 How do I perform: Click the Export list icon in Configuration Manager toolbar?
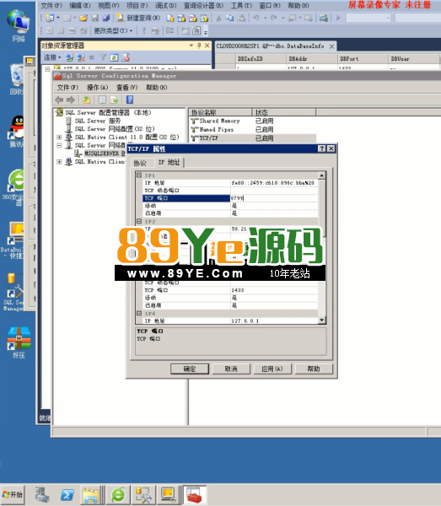tap(114, 100)
